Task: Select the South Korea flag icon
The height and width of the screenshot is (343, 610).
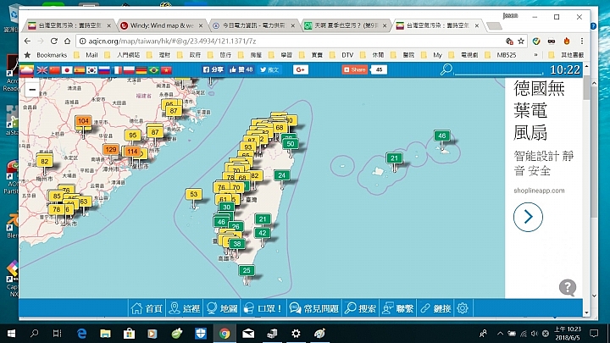Action: pos(91,70)
